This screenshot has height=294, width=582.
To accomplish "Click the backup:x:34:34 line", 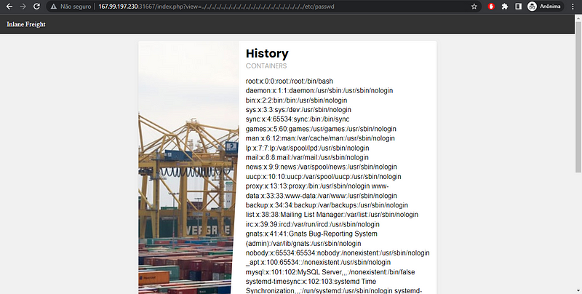I will point(327,205).
